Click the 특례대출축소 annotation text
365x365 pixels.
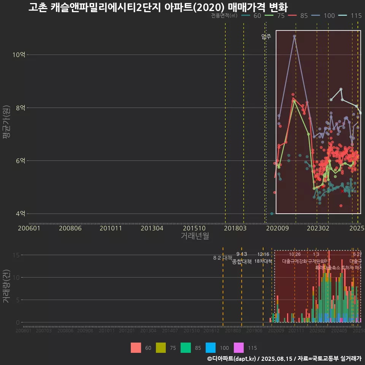328,268
